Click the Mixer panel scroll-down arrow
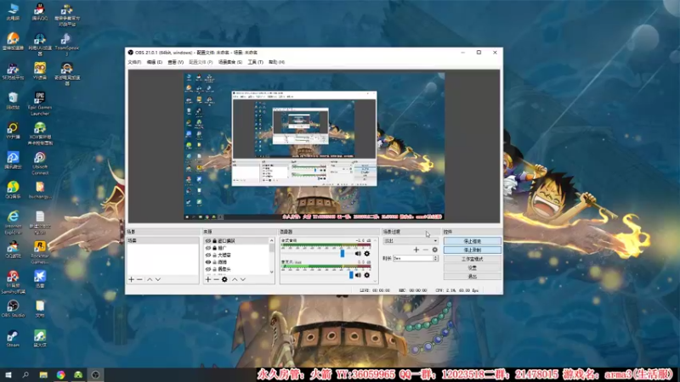Screen dimensions: 680x382 coord(375,281)
